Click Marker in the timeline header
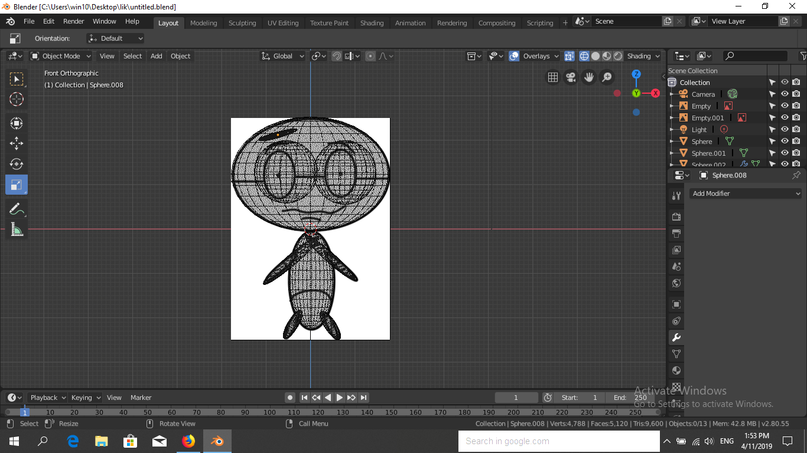 141,398
